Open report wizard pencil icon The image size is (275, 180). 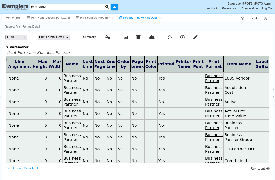click(196, 37)
